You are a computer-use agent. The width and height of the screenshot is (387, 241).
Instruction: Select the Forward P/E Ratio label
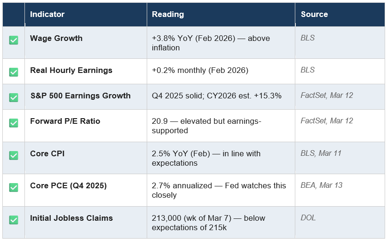(x=65, y=121)
